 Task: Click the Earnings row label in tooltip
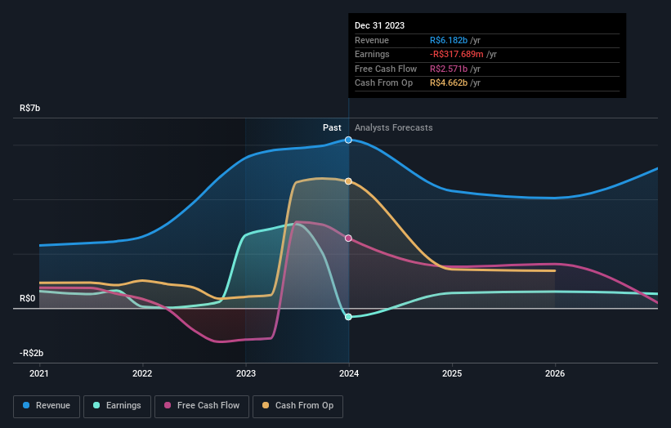(x=372, y=54)
